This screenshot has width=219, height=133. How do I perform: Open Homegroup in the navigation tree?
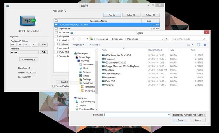click(x=83, y=53)
